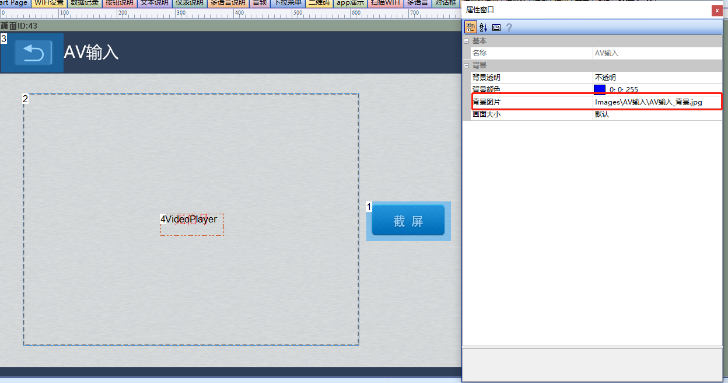Image resolution: width=728 pixels, height=383 pixels.
Task: Pick the blue 背景颜色 color swatch
Action: pyautogui.click(x=600, y=89)
